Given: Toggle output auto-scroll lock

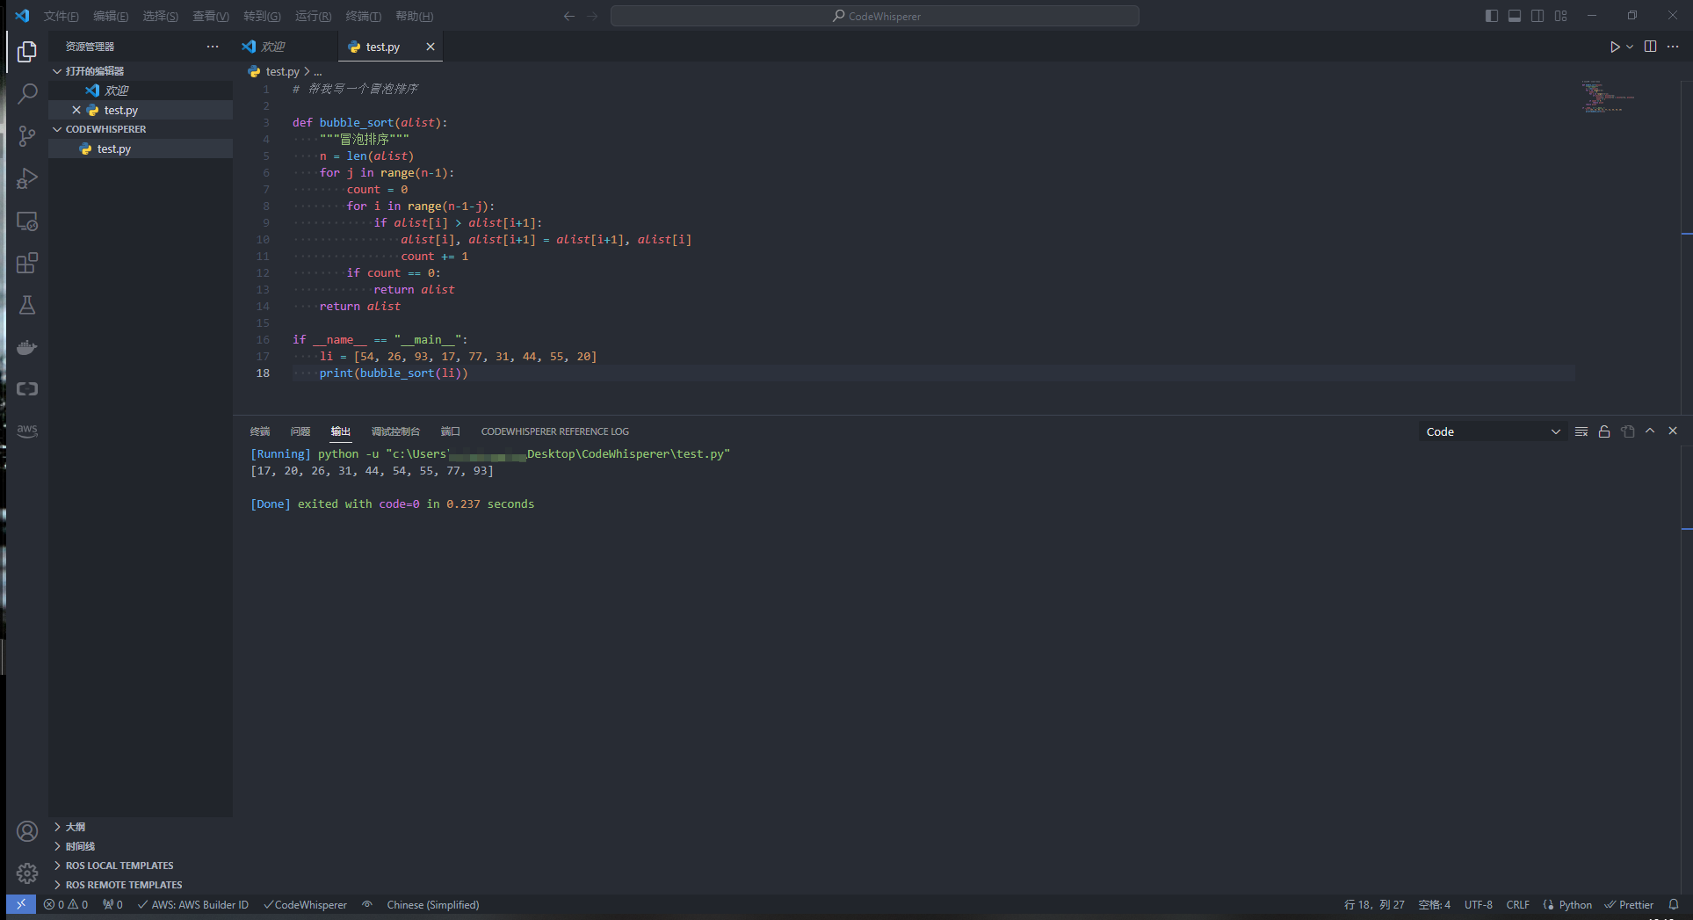Looking at the screenshot, I should (1604, 431).
